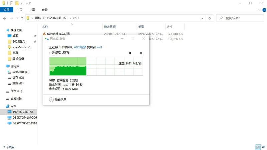Select the 192.168.31.168 network computer

[x=23, y=112]
